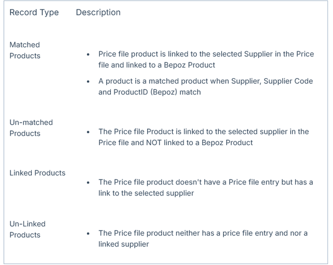Select the "Matched Products" record type label

25,50
